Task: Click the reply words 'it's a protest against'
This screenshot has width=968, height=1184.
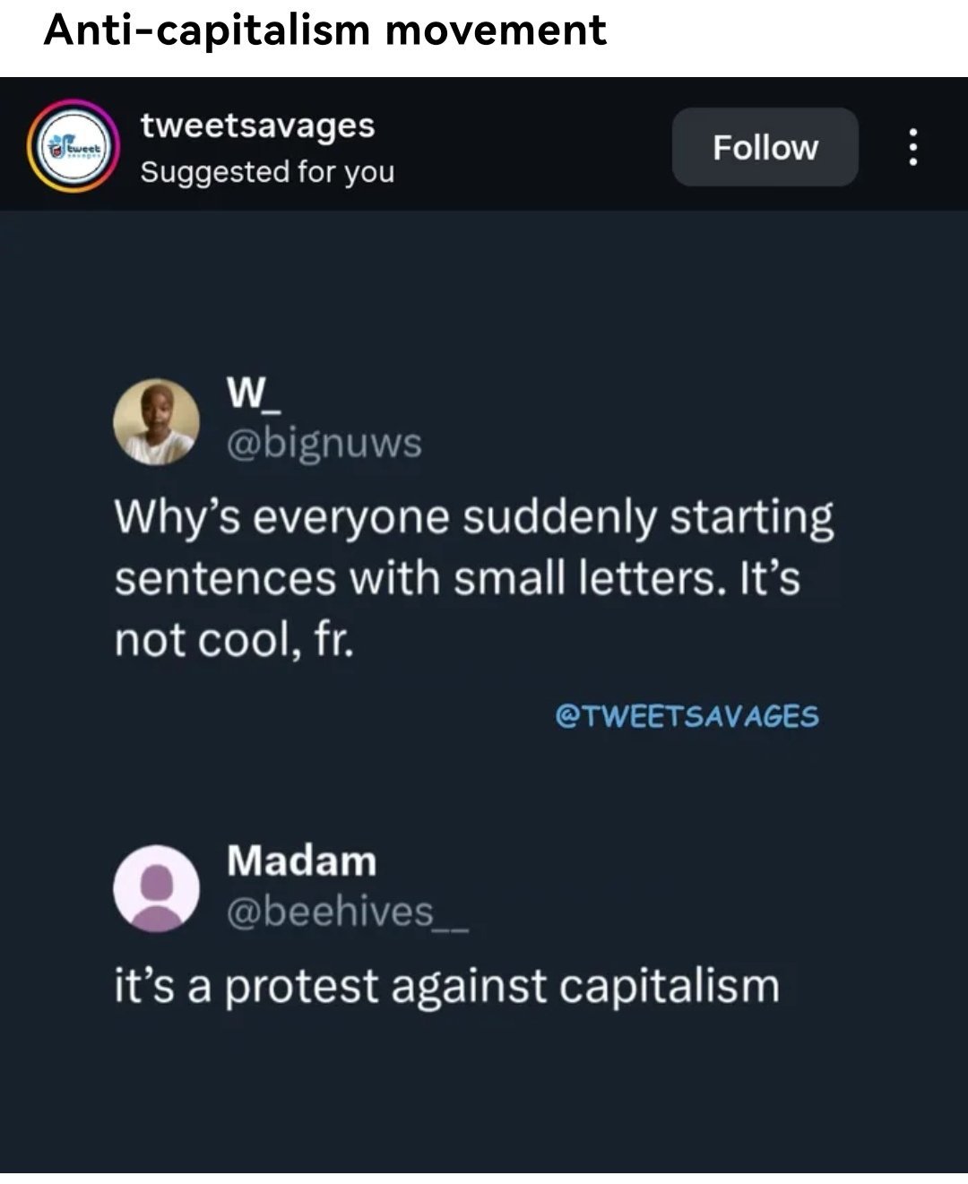Action: click(332, 986)
